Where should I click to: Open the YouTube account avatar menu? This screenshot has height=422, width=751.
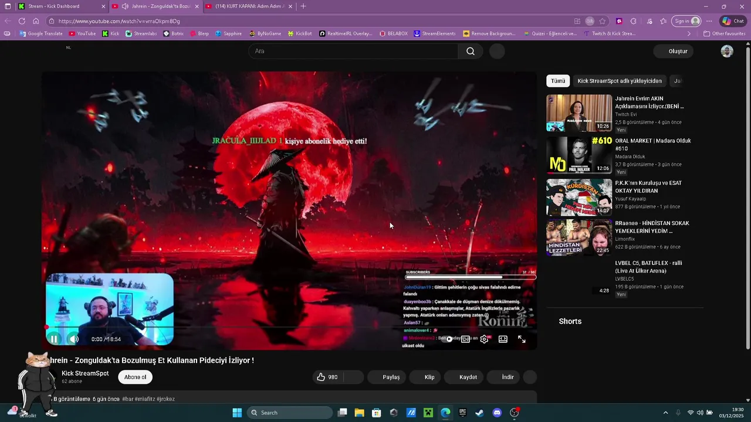(727, 51)
